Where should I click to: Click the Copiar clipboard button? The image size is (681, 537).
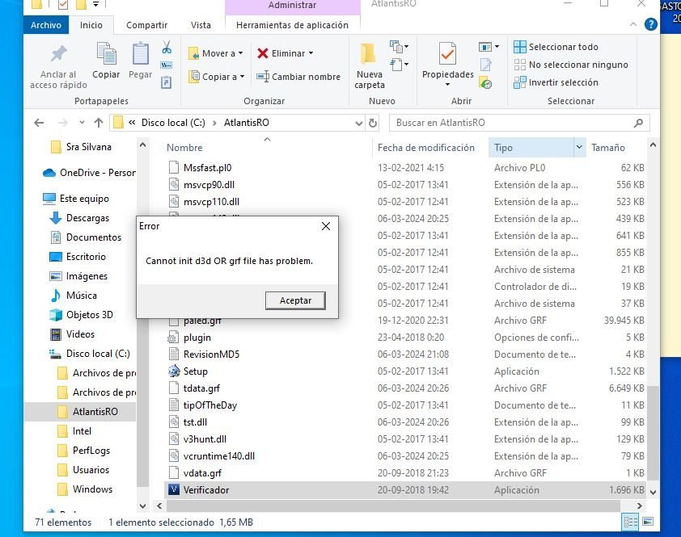click(x=106, y=61)
